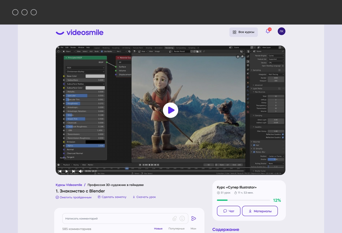Open the World properties globe icon

click(248, 78)
